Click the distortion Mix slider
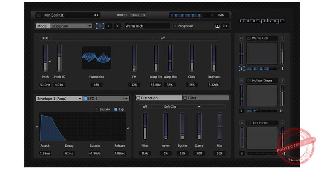324x169 pixels. [220, 126]
